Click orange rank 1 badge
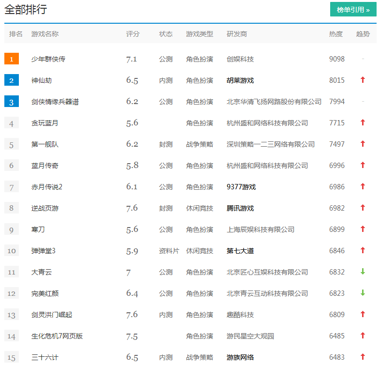Image resolution: width=379 pixels, height=367 pixels. point(12,59)
